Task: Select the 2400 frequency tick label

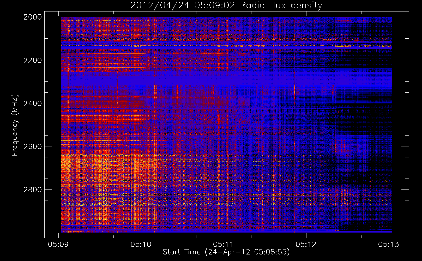Action: tap(33, 103)
